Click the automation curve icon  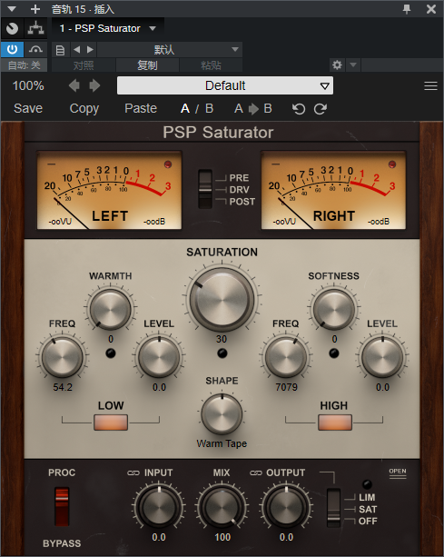(35, 49)
